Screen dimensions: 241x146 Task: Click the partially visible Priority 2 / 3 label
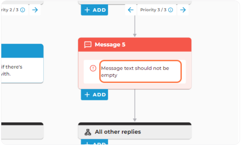coord(10,10)
